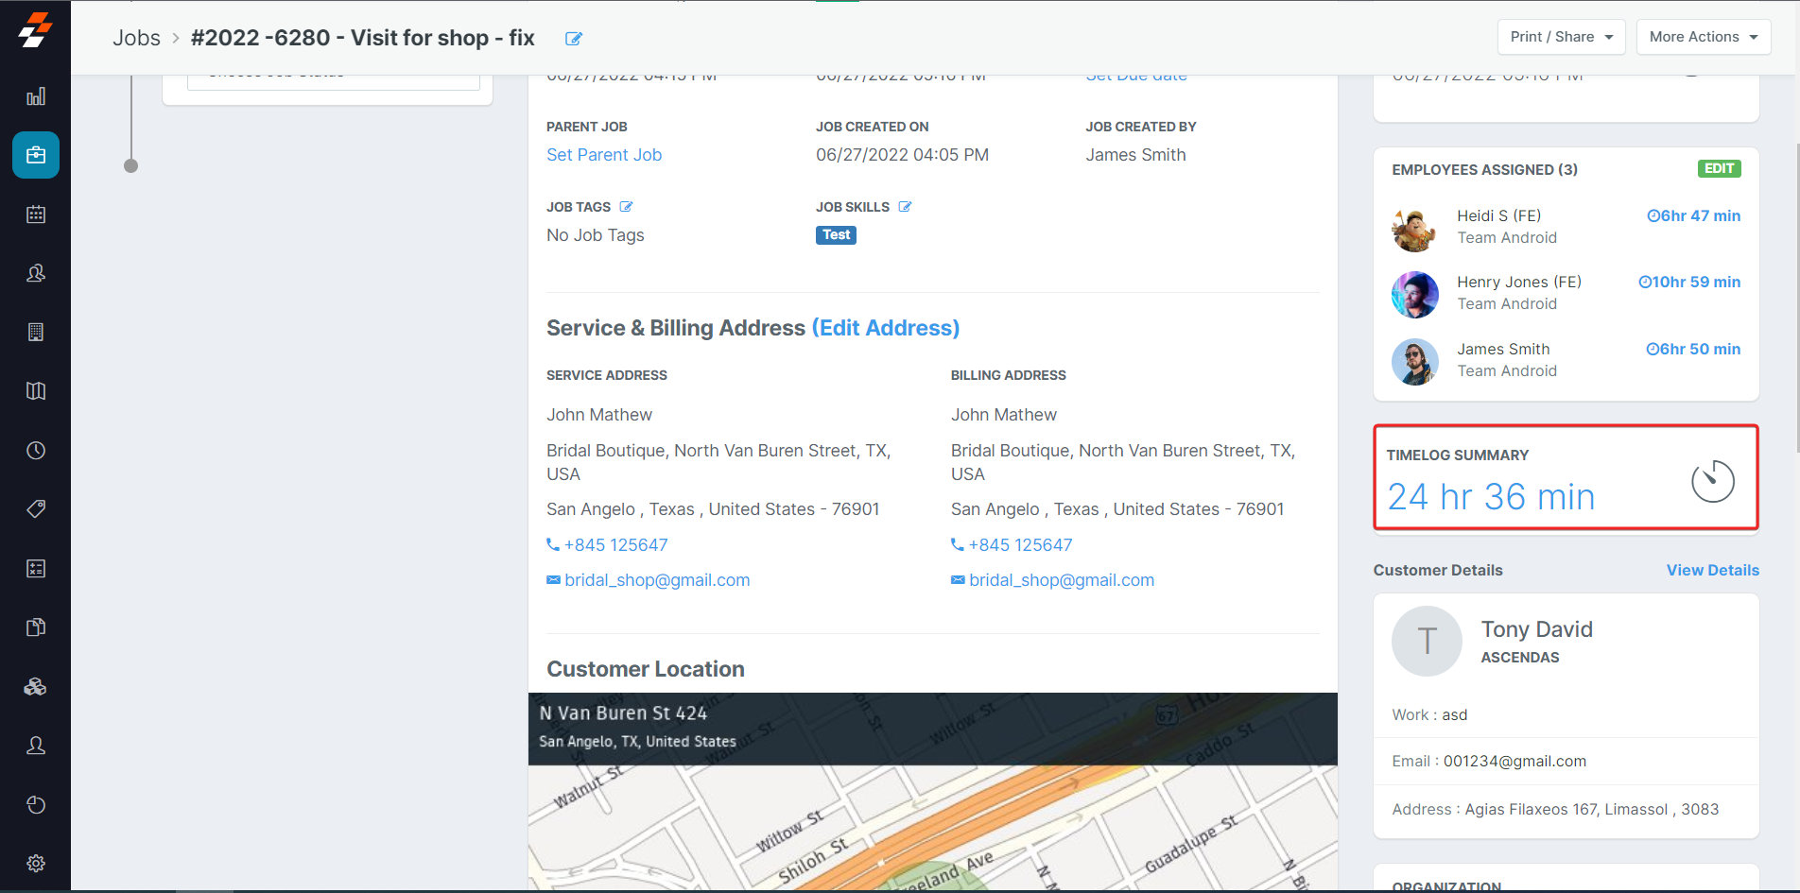1800x893 pixels.
Task: Open the settings gear in sidebar
Action: [36, 864]
